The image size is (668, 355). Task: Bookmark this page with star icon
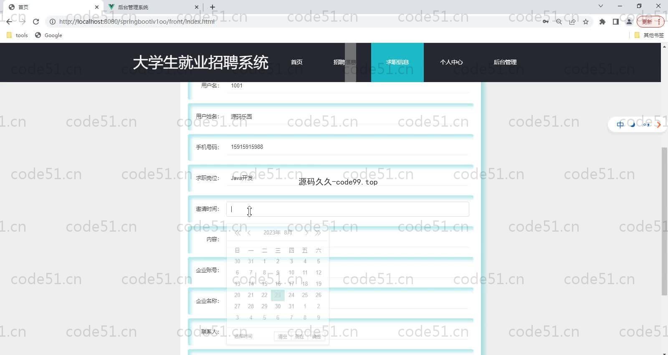(586, 22)
